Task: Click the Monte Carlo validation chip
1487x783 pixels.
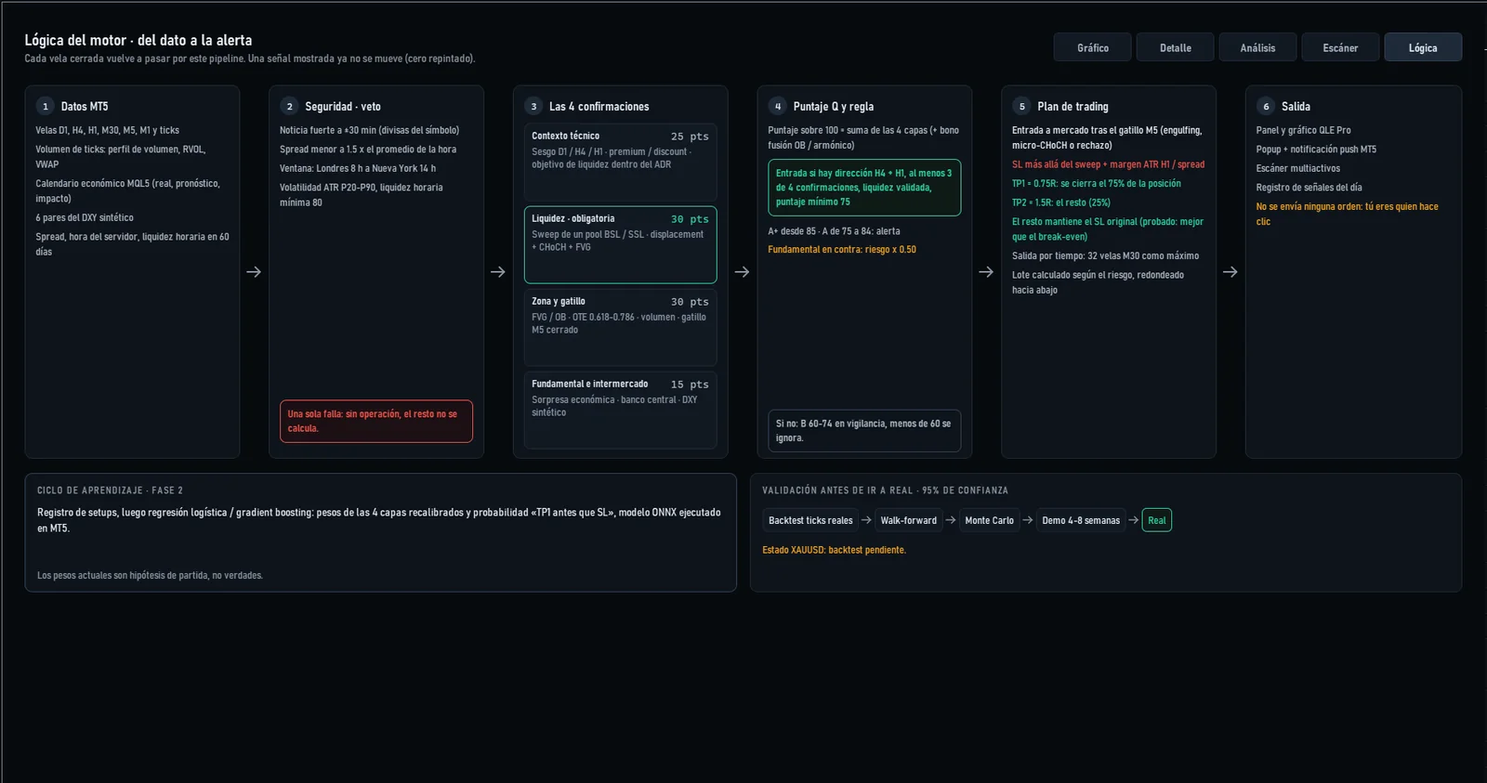Action: click(989, 520)
